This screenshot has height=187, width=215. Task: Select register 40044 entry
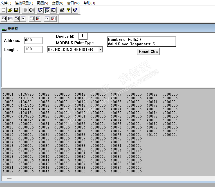tap(54, 171)
